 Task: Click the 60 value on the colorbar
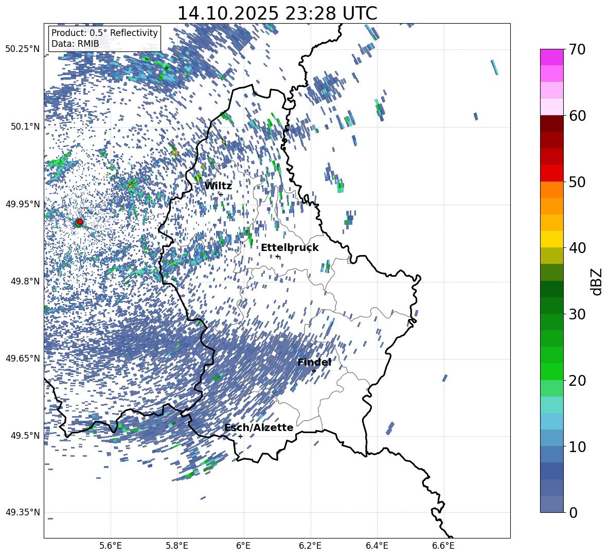pos(577,116)
